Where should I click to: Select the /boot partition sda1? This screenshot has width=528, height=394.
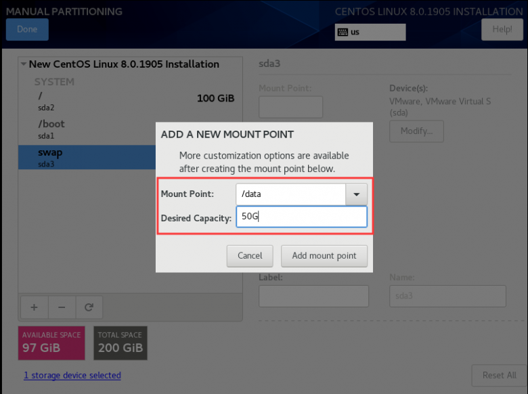pyautogui.click(x=87, y=129)
